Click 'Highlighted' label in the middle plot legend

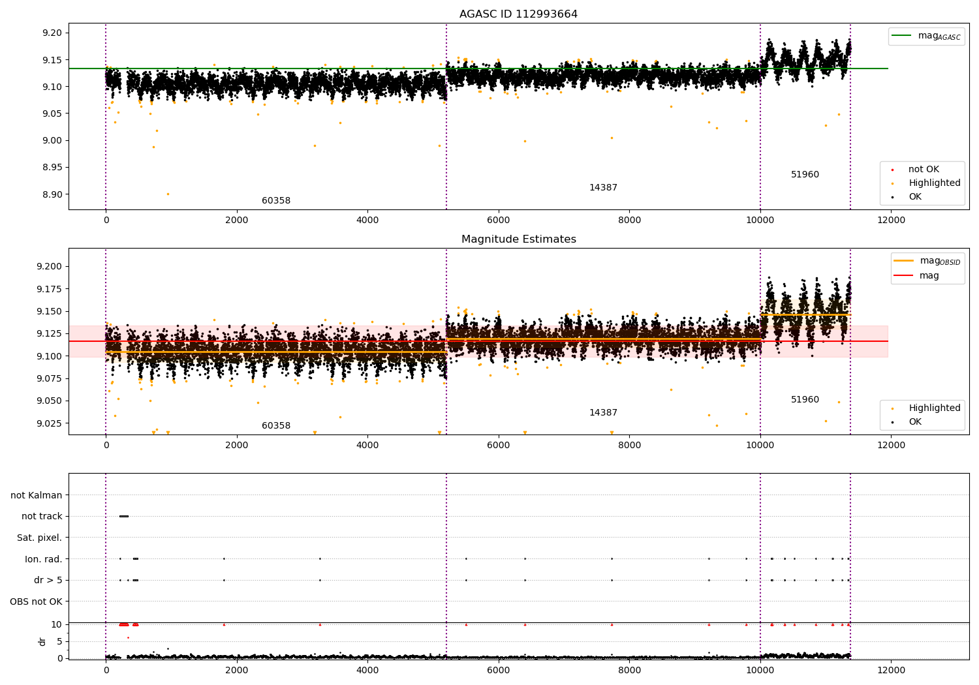pyautogui.click(x=935, y=408)
